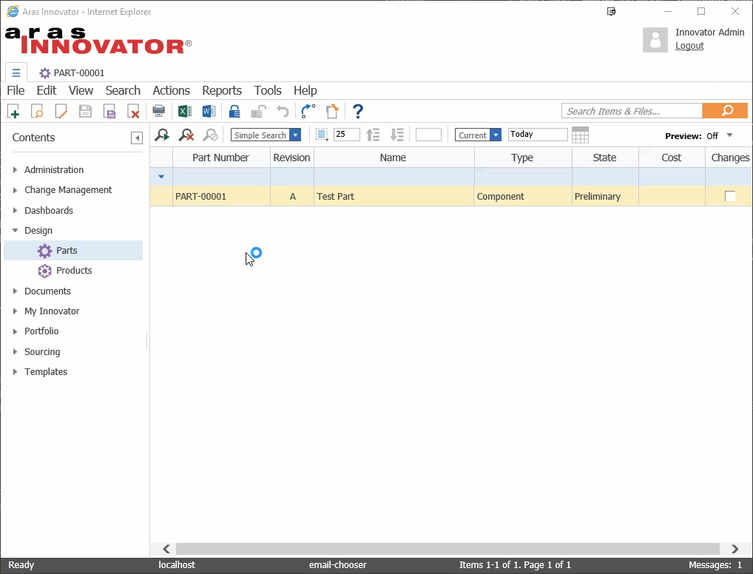Click the View item magnifier icon
753x574 pixels.
click(x=37, y=112)
